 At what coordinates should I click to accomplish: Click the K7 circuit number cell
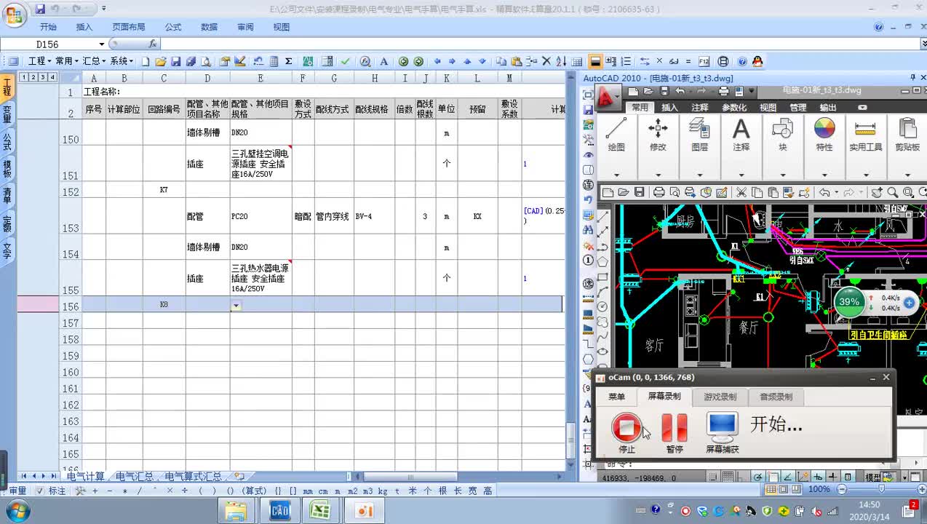point(164,190)
